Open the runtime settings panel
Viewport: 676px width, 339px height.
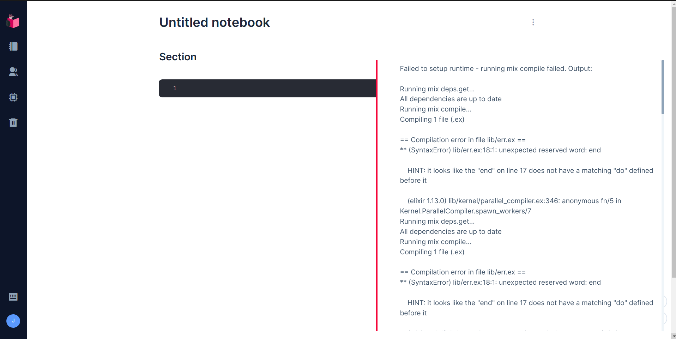pyautogui.click(x=13, y=97)
